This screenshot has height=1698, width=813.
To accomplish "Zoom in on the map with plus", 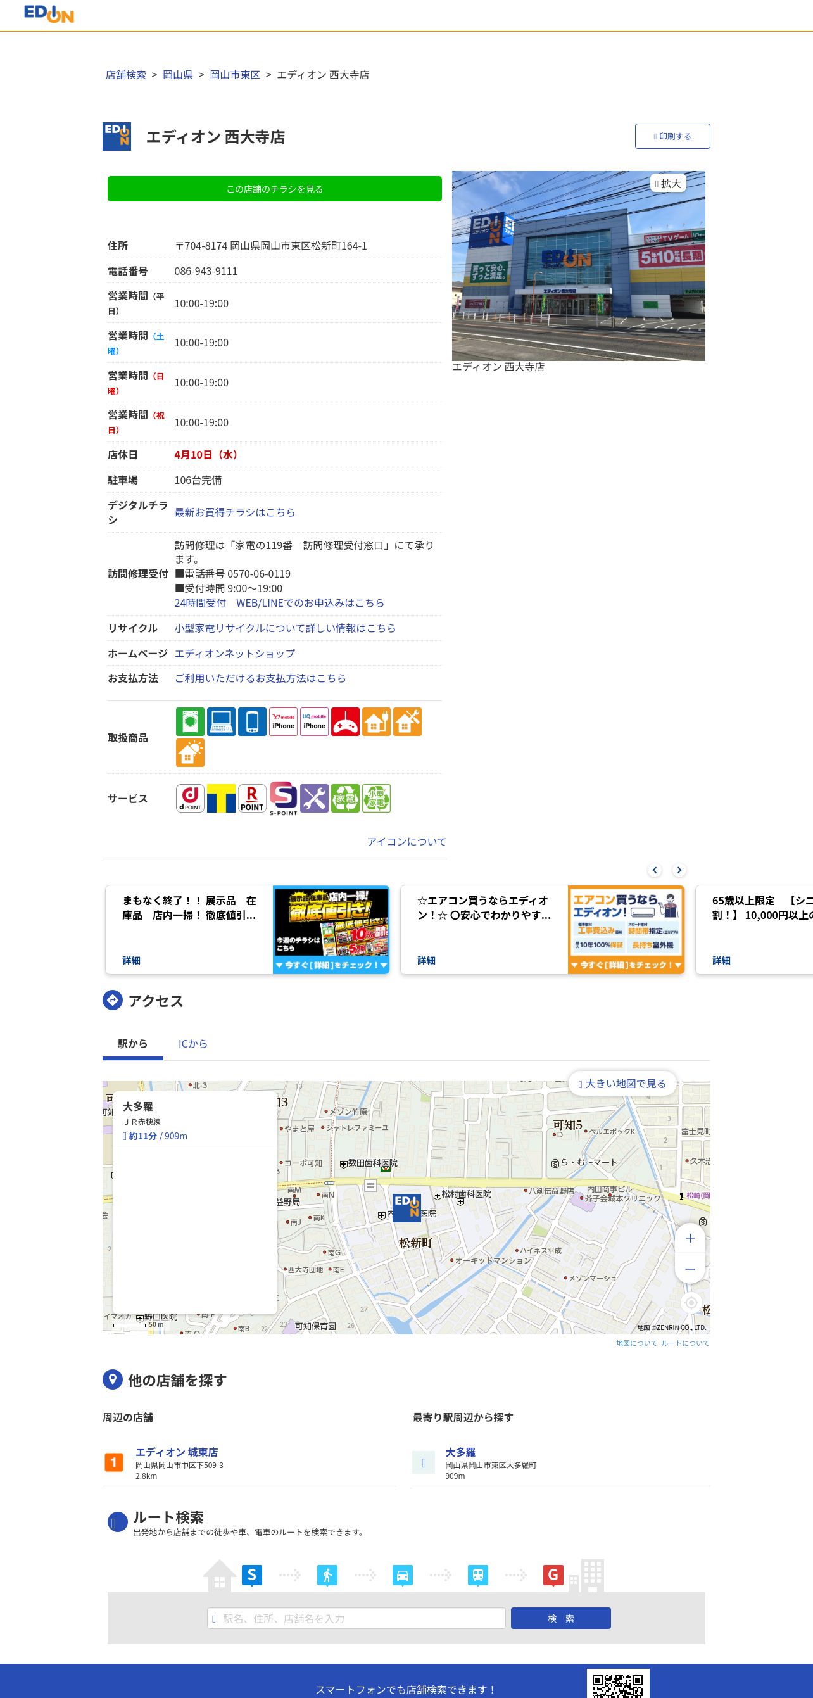I will 690,1238.
